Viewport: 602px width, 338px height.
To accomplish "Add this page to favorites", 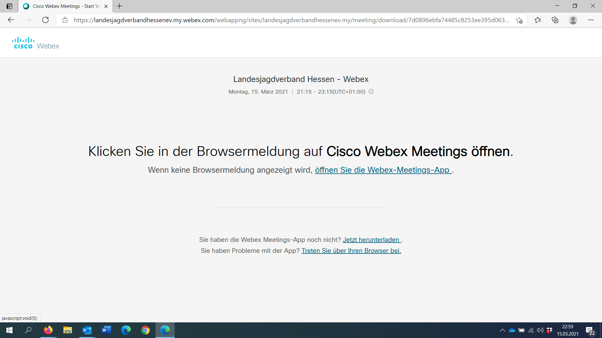I will tap(519, 20).
